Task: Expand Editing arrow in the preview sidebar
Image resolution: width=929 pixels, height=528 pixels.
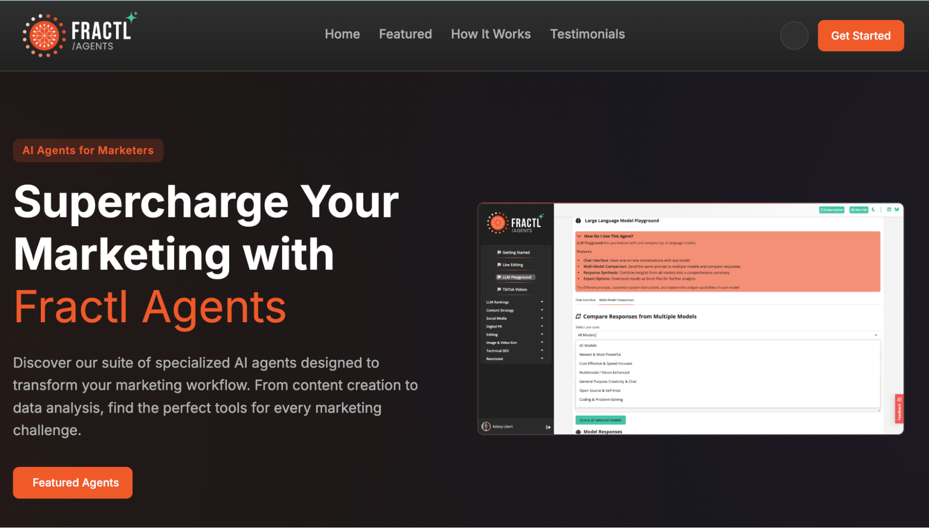Action: coord(542,334)
